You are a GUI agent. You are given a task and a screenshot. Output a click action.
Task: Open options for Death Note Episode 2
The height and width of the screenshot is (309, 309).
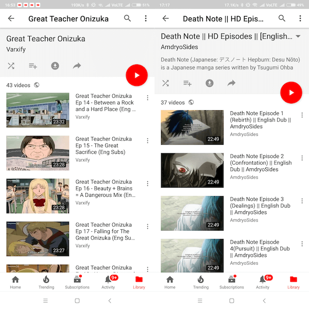(302, 158)
